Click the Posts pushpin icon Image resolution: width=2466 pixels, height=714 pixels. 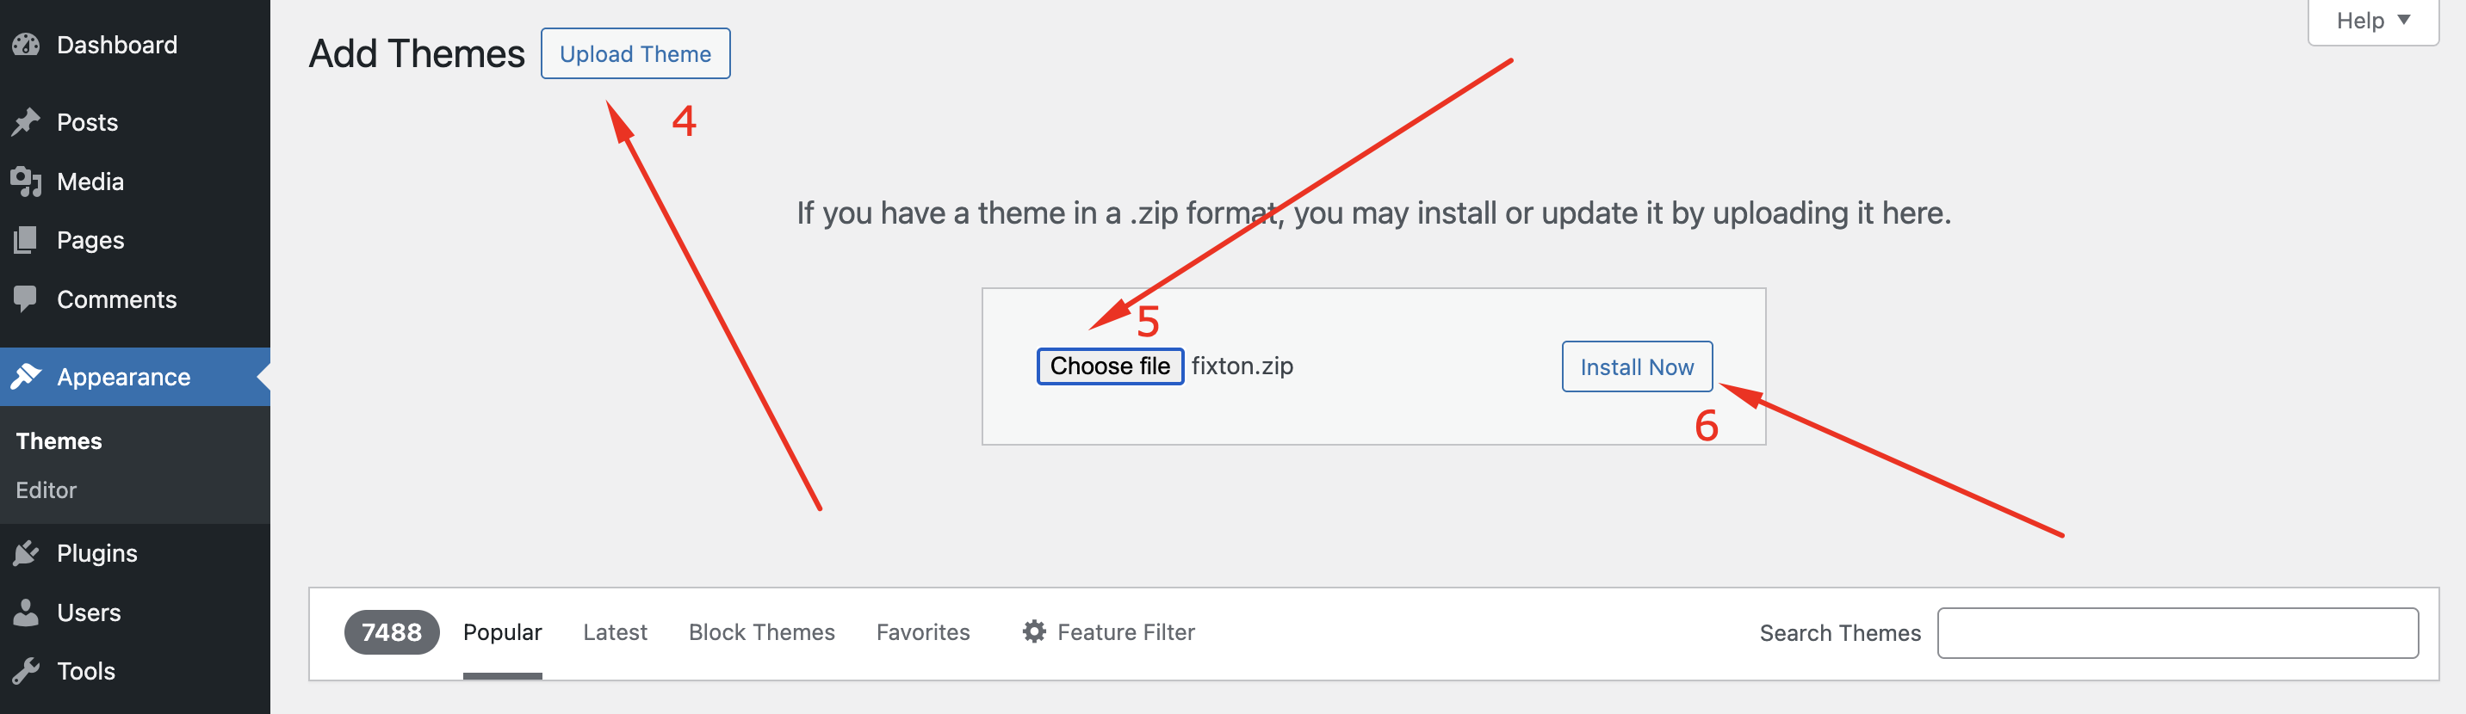[26, 122]
